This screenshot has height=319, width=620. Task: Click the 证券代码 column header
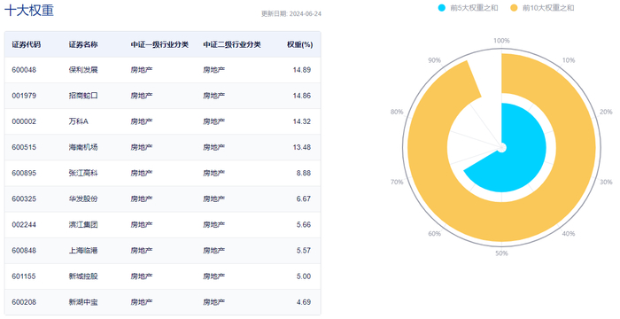click(x=26, y=44)
